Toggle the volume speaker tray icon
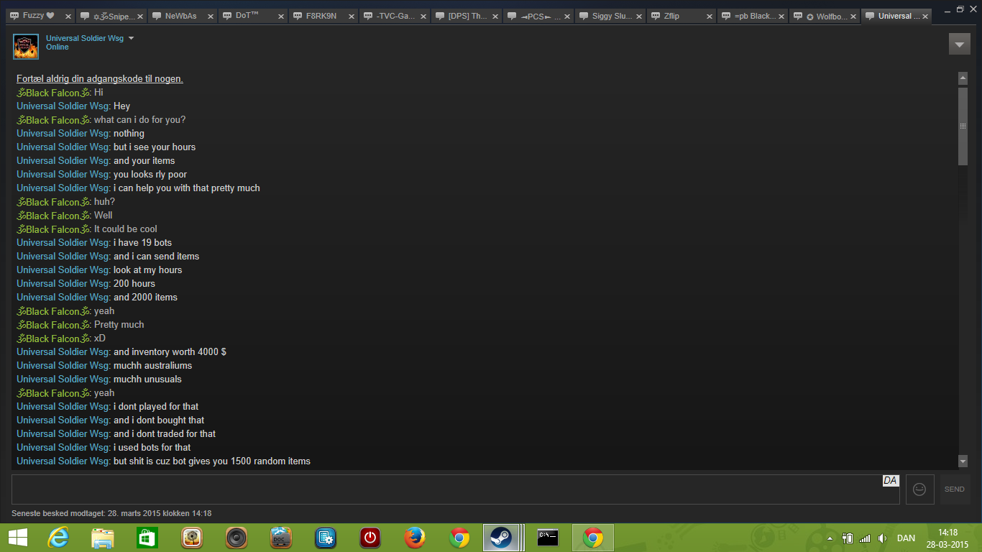 [x=882, y=538]
